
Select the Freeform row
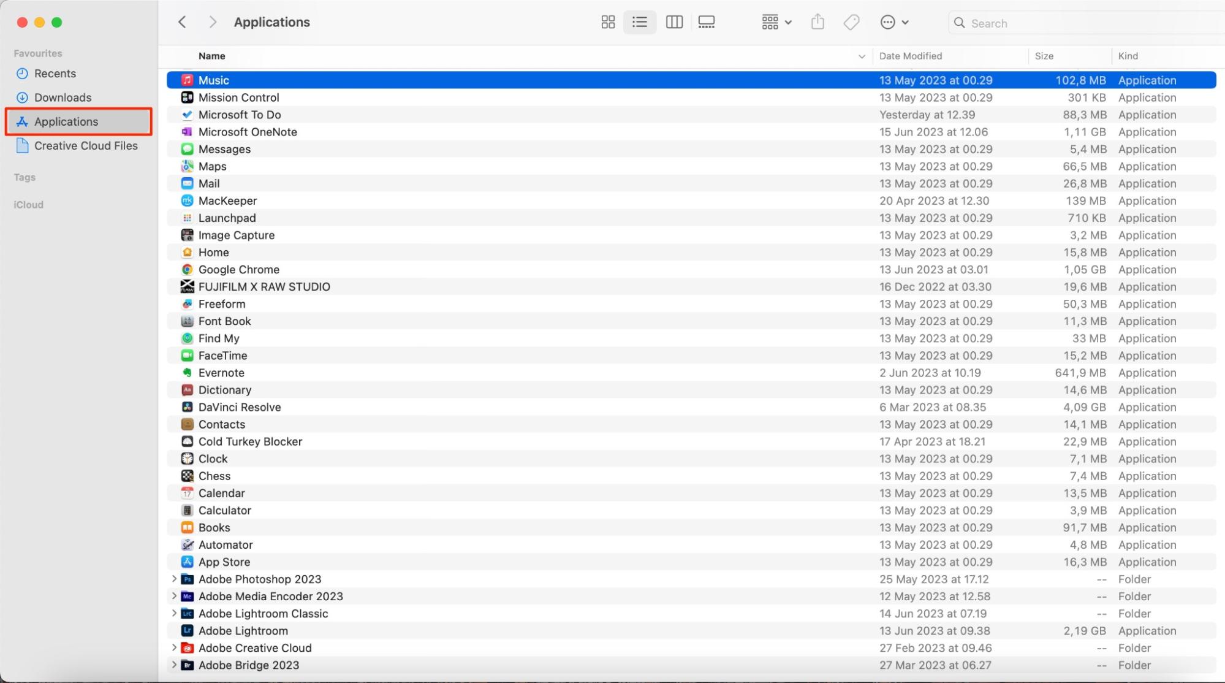(691, 303)
